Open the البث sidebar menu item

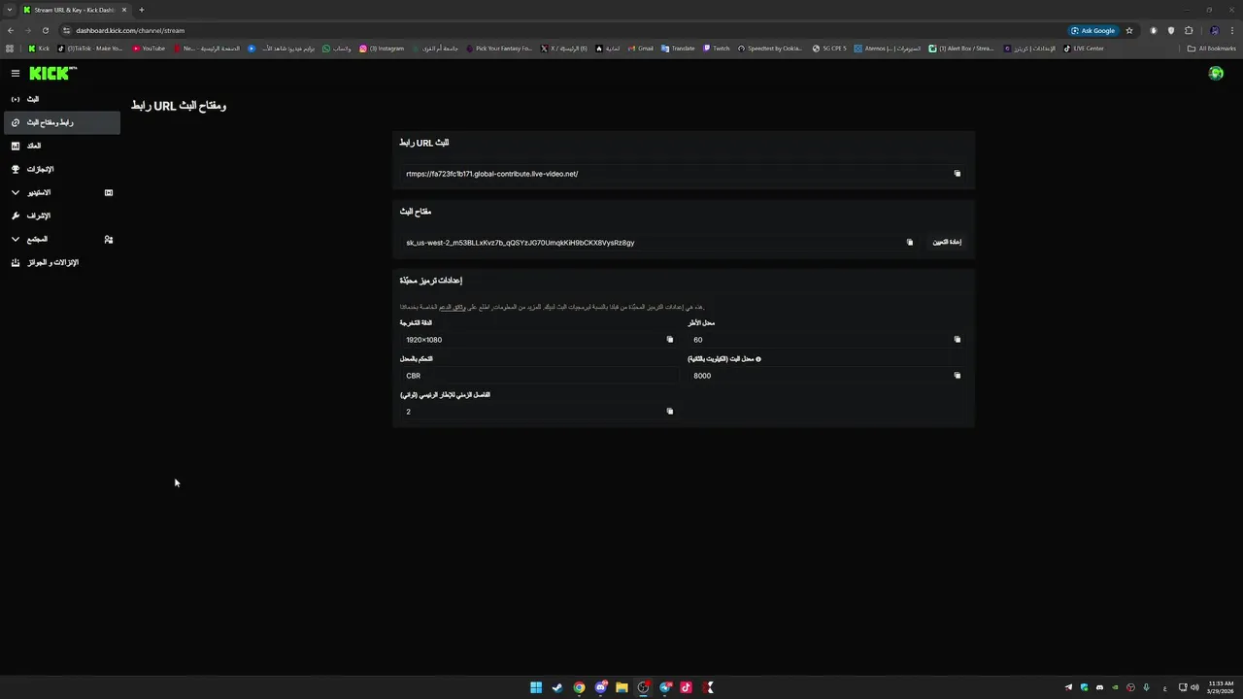33,99
